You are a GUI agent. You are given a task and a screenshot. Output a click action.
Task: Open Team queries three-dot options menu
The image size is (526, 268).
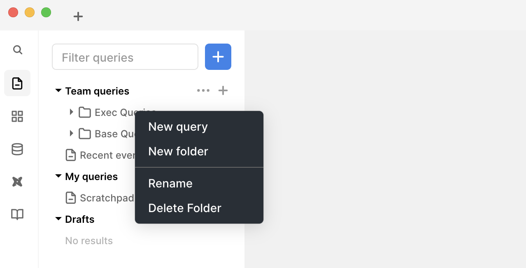203,90
